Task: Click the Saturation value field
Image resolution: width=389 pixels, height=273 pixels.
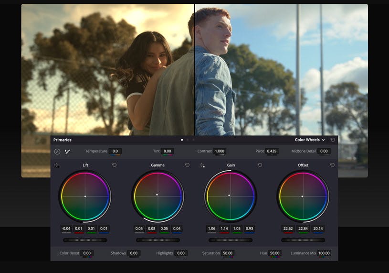Action: [x=227, y=253]
